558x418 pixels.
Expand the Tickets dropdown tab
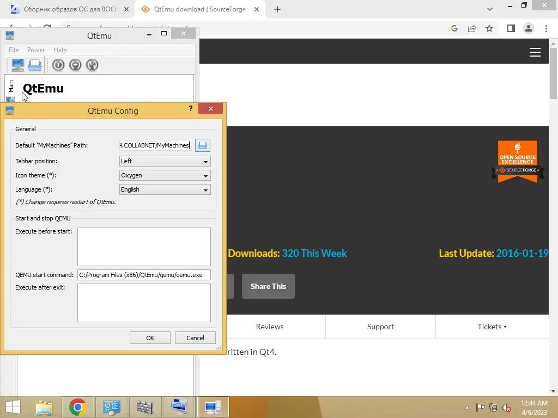[x=492, y=327]
